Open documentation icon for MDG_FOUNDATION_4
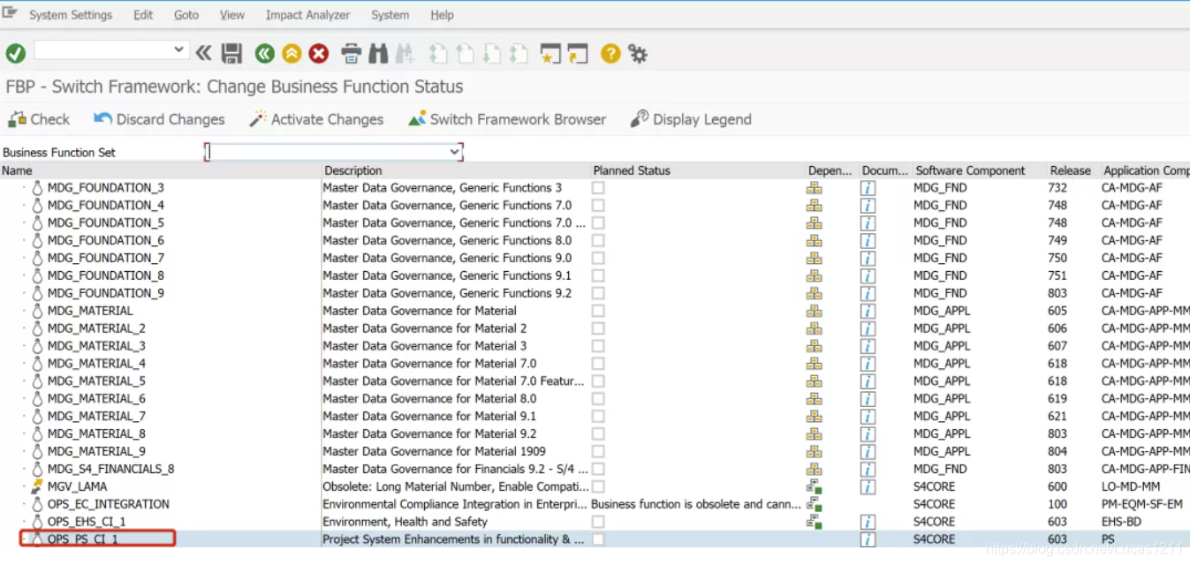Image resolution: width=1190 pixels, height=565 pixels. click(x=868, y=206)
